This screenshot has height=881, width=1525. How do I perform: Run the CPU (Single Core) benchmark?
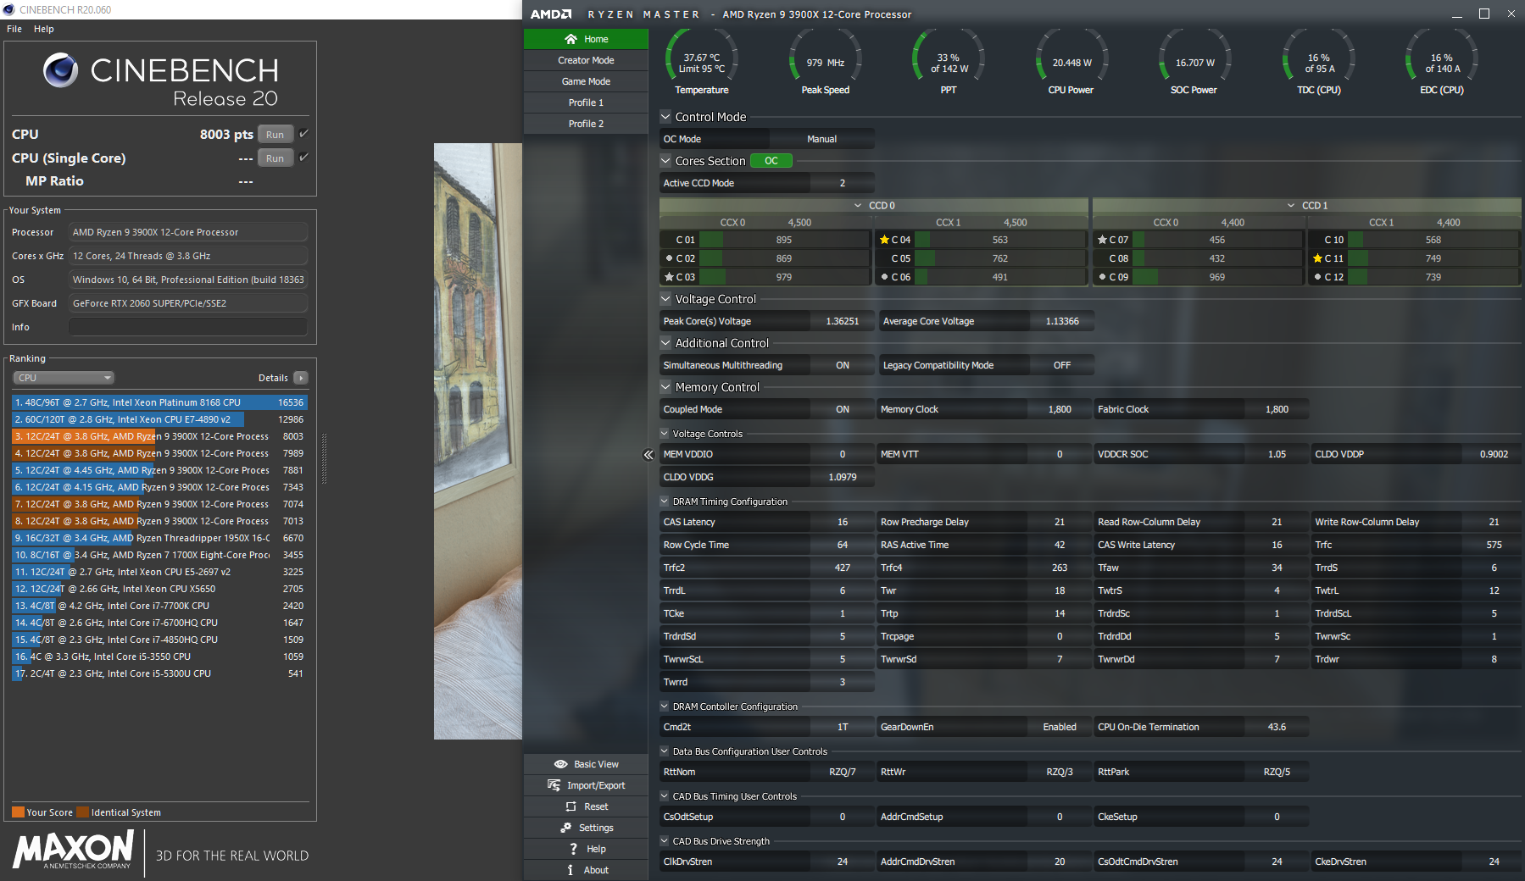pos(276,158)
